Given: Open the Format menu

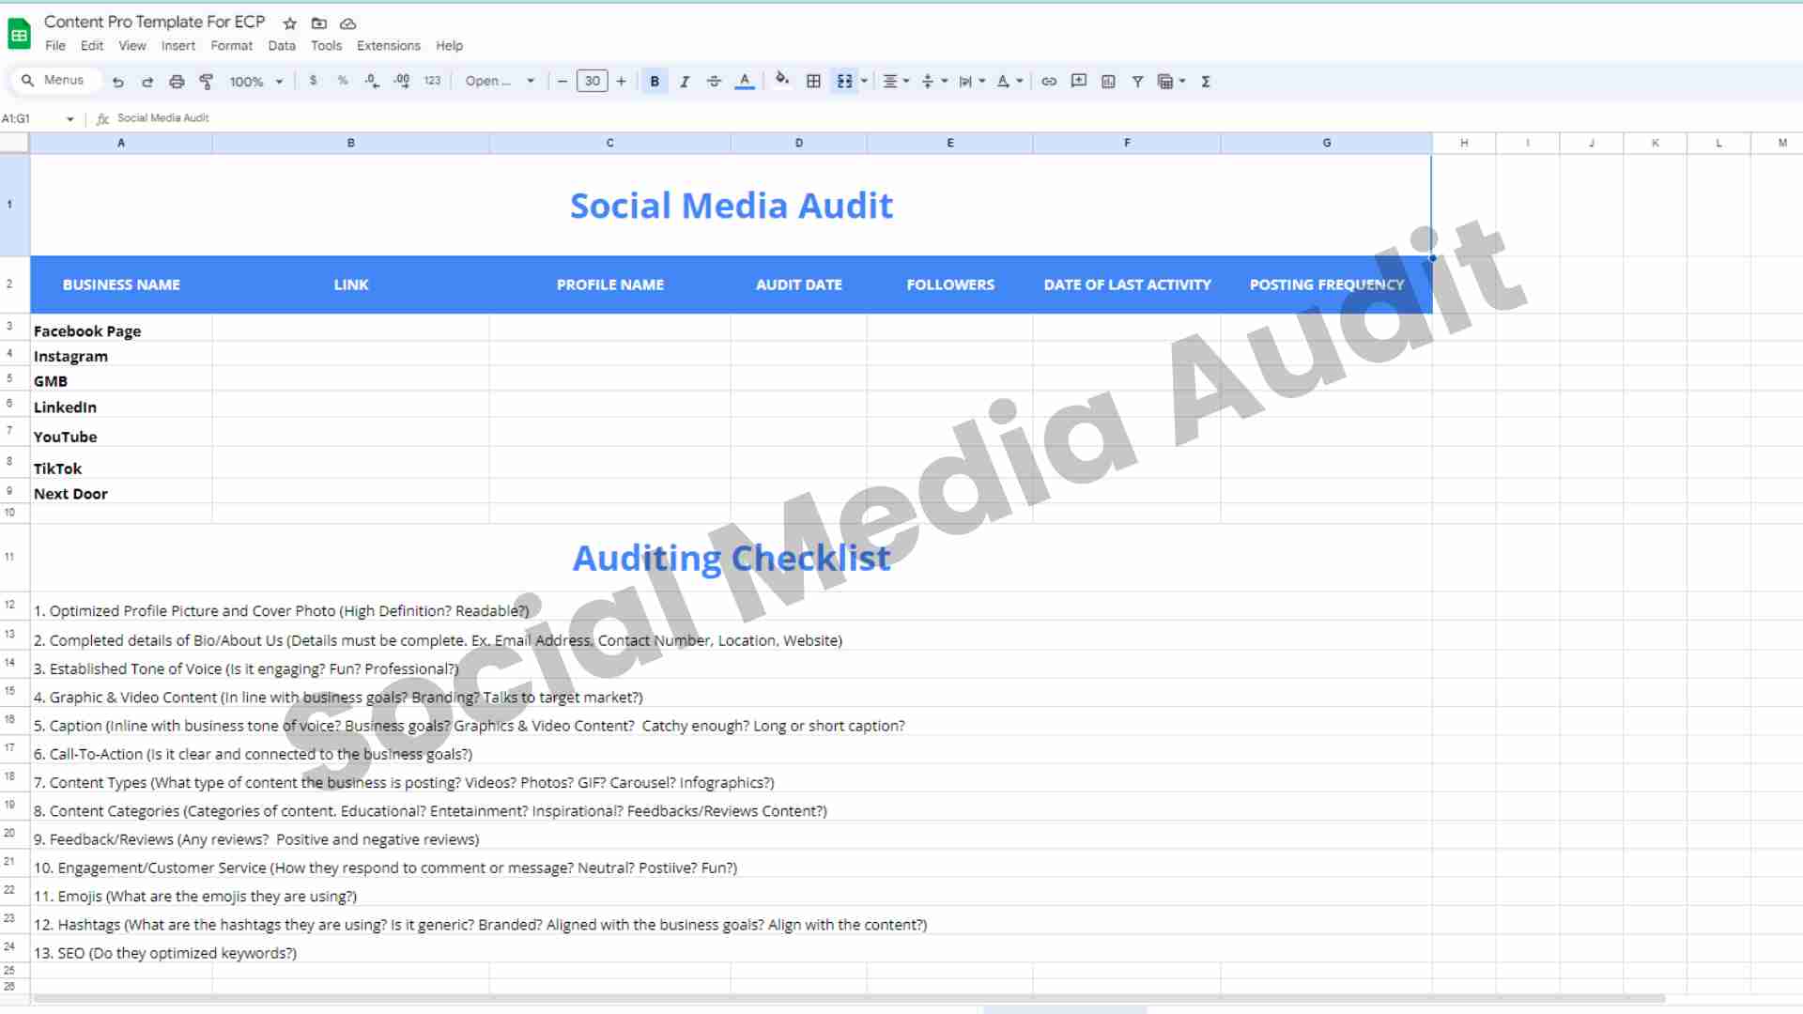Looking at the screenshot, I should pos(231,46).
